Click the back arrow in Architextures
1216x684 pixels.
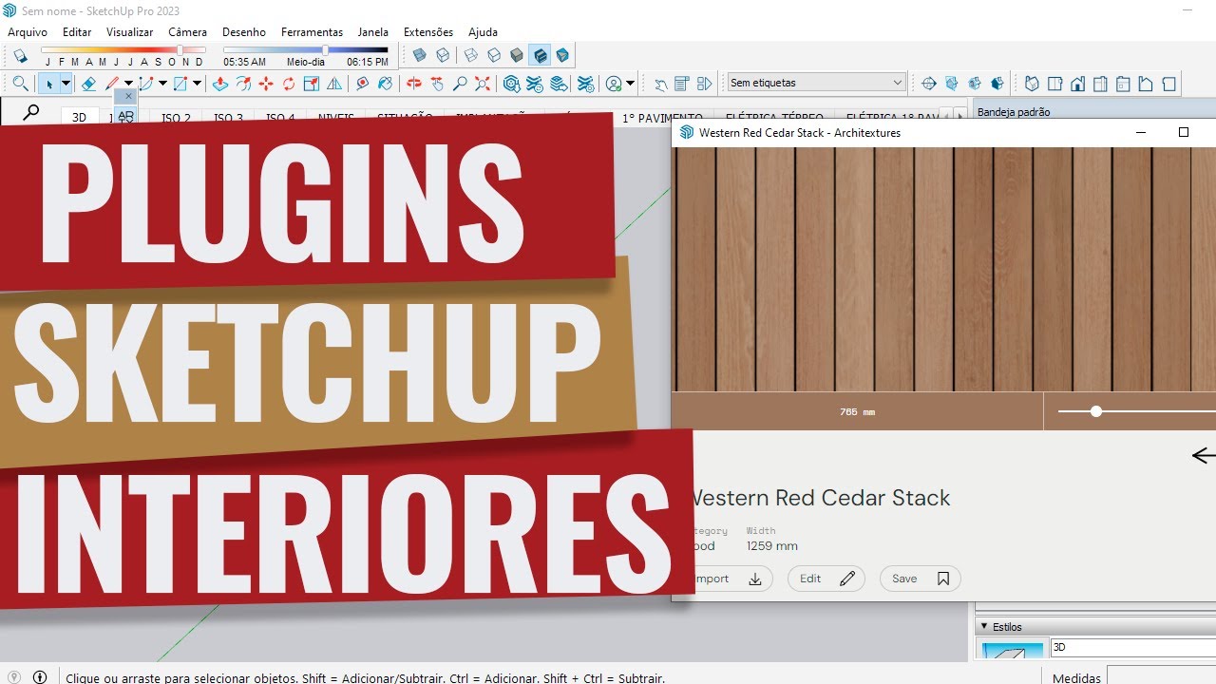coord(1204,456)
